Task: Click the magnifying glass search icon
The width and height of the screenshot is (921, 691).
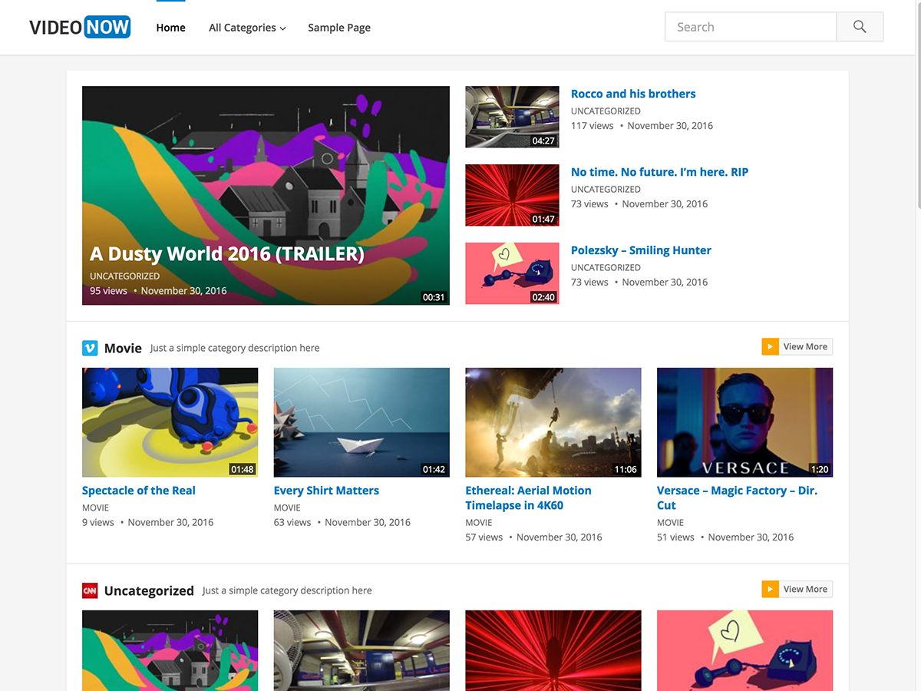Action: [860, 27]
